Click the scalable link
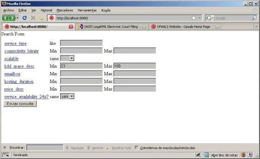 click(11, 59)
